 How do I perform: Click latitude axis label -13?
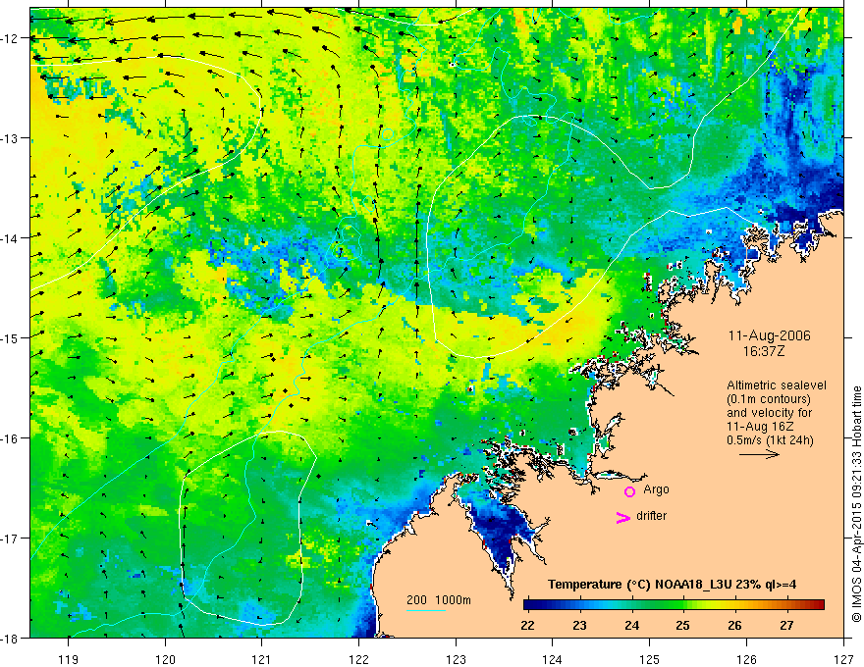(10, 138)
